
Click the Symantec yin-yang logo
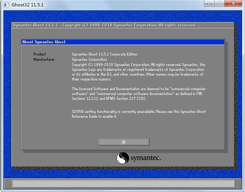tap(123, 158)
